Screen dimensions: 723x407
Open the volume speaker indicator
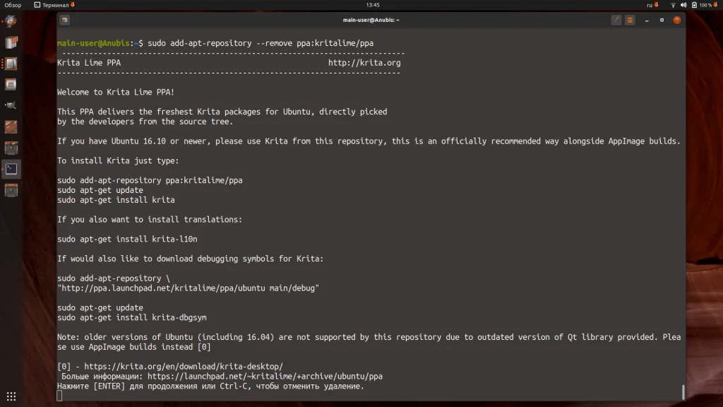pos(683,5)
